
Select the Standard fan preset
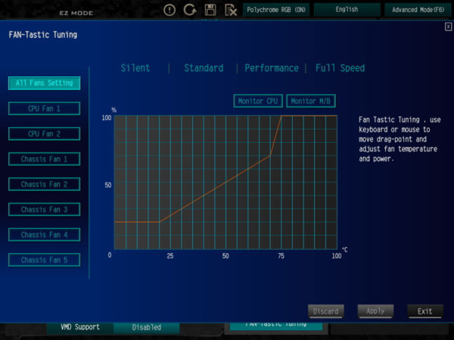(x=204, y=68)
